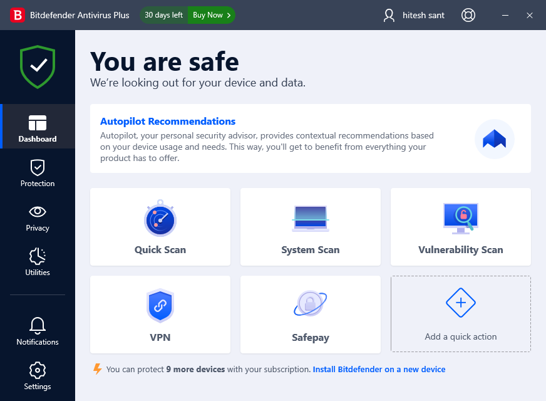
Task: Click the Autopilot rocket icon
Action: click(x=494, y=138)
